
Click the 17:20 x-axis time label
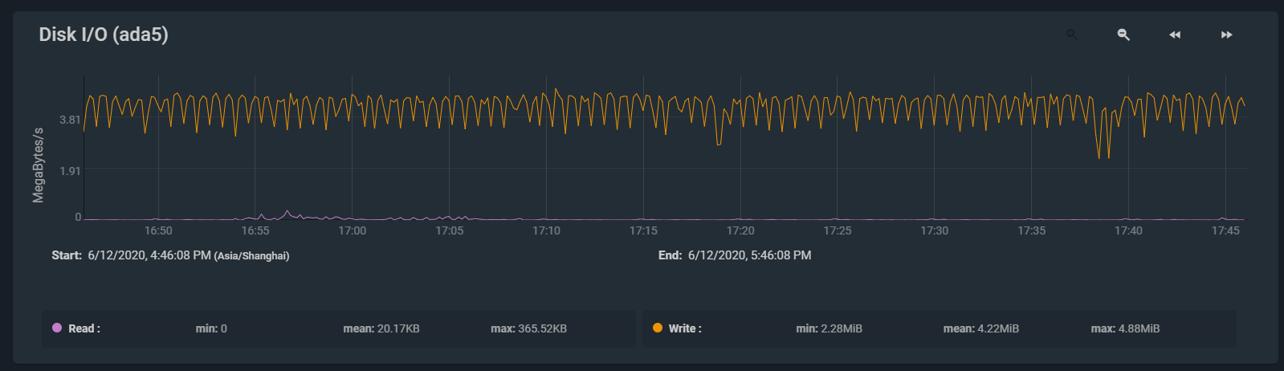click(x=740, y=230)
